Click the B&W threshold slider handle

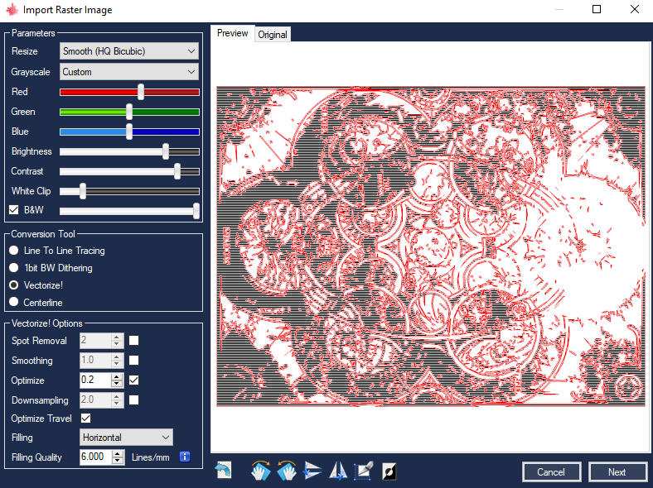tap(196, 211)
